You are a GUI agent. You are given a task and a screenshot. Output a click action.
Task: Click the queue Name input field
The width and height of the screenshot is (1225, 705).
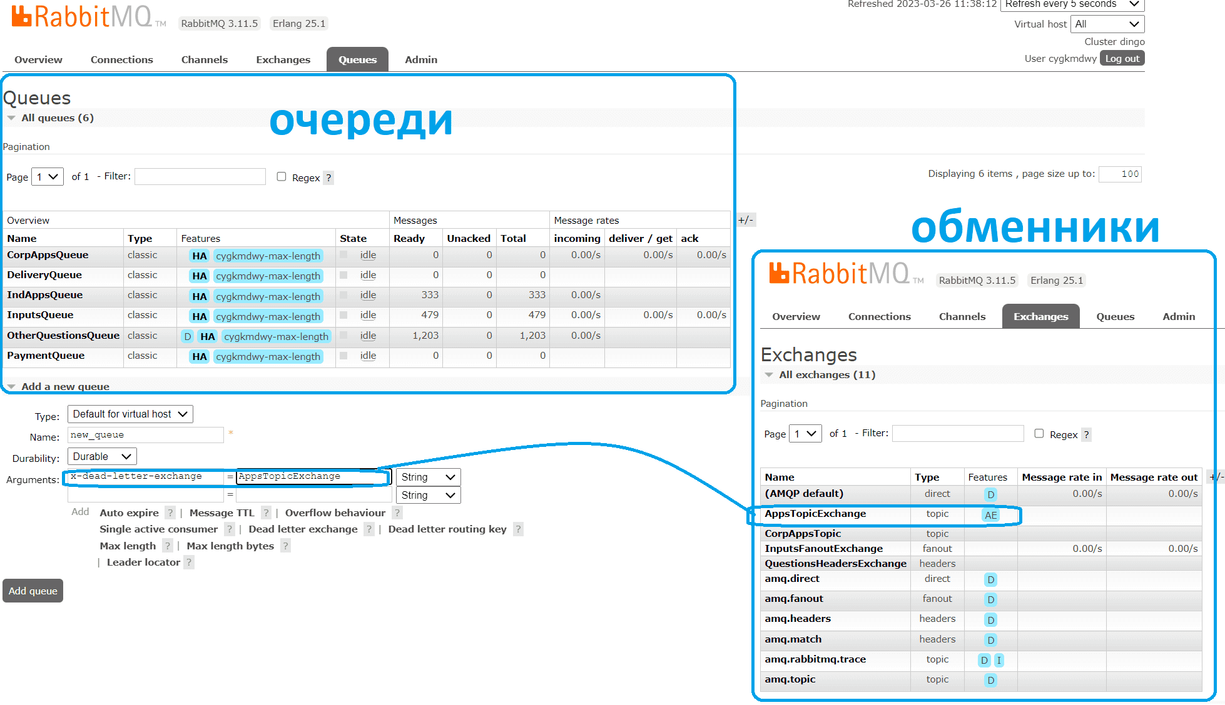[145, 435]
